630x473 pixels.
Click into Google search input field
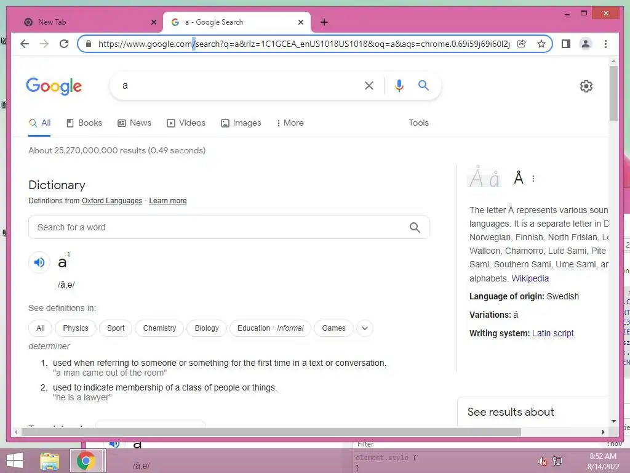(239, 86)
